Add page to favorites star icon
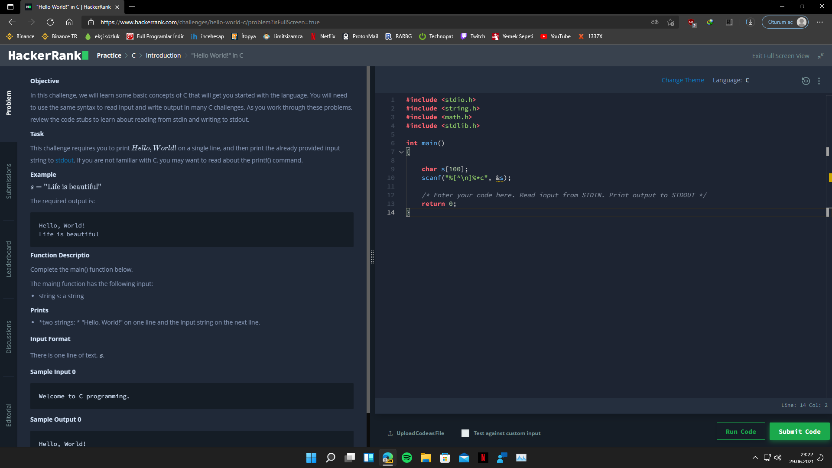Viewport: 832px width, 468px height. tap(670, 22)
